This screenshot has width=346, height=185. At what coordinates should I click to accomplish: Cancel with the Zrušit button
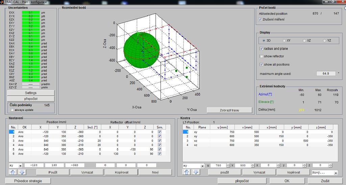325,181
